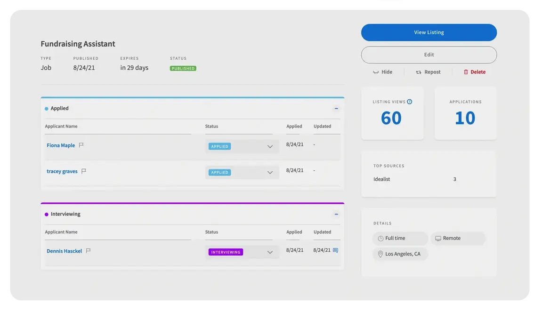542x310 pixels.
Task: Click the Applied section heading
Action: (x=59, y=108)
